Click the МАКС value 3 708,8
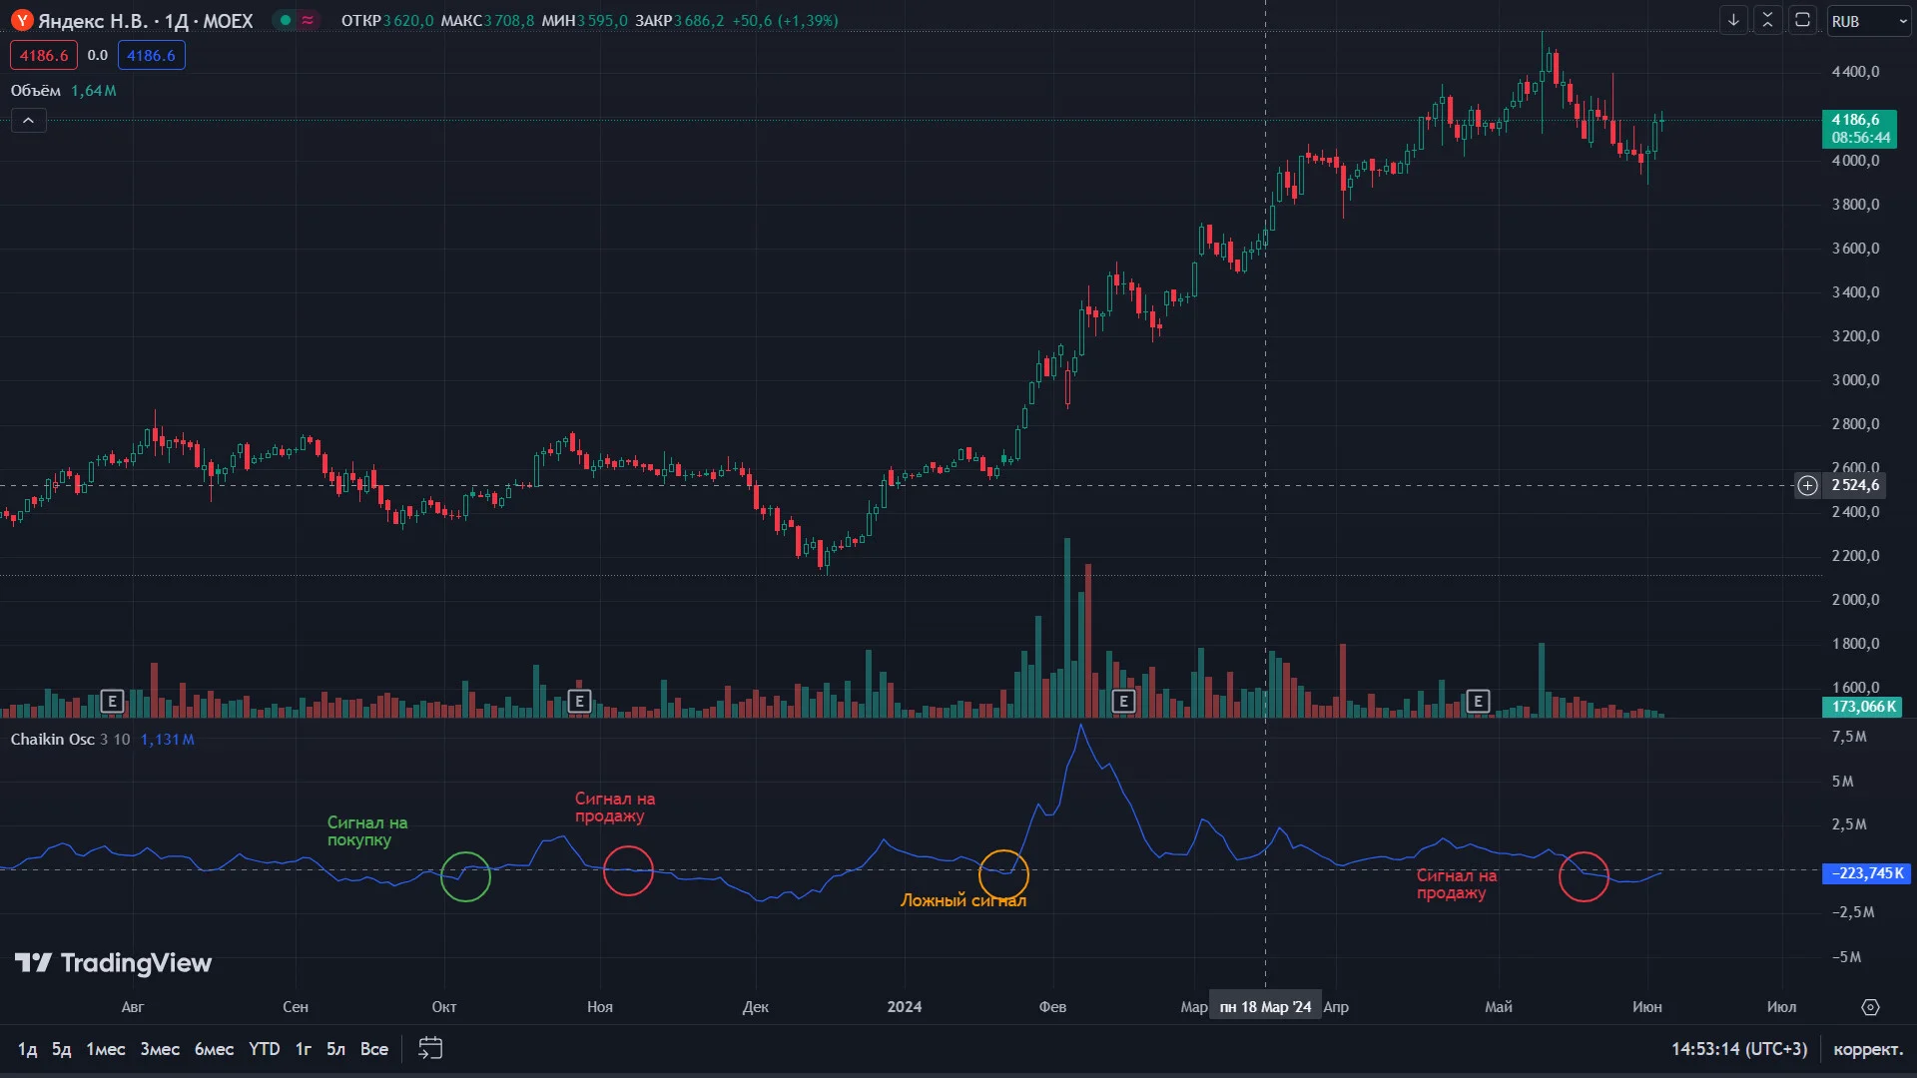The height and width of the screenshot is (1078, 1917). pos(509,21)
